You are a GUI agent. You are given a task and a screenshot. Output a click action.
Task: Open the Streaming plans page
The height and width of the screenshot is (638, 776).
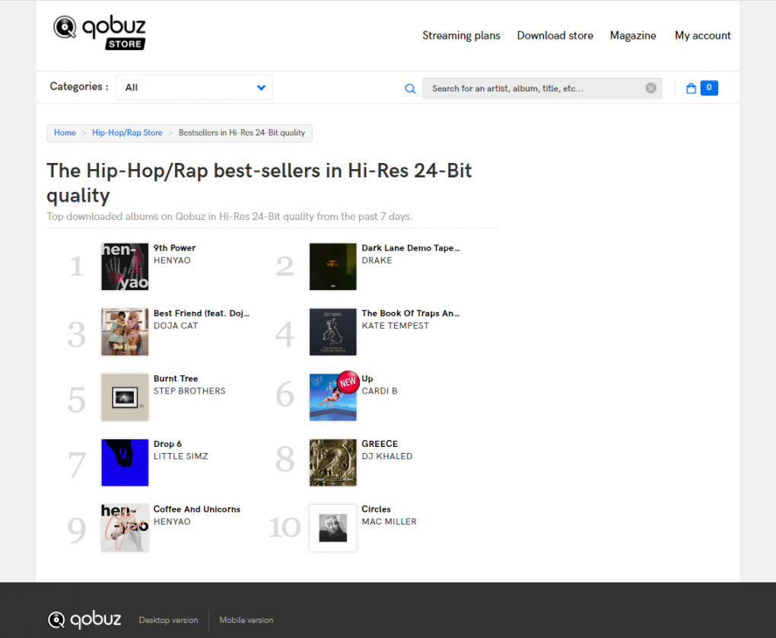click(461, 35)
